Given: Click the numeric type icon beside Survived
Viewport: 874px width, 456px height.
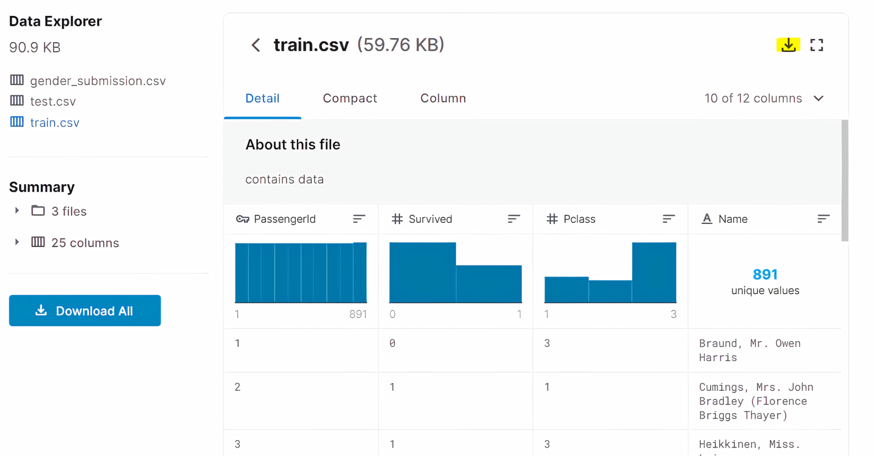Looking at the screenshot, I should click(x=397, y=218).
